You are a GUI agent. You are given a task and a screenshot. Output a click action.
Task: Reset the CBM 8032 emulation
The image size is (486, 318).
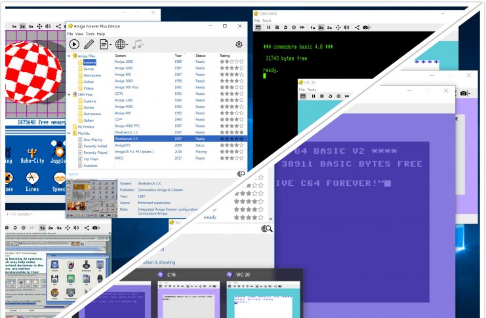(x=285, y=27)
